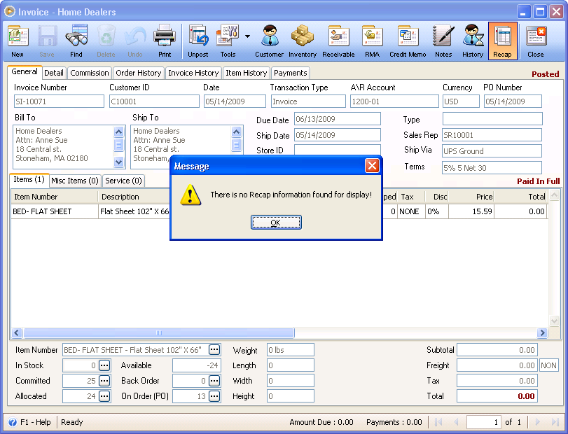Expand the Tools dropdown arrow

[247, 36]
